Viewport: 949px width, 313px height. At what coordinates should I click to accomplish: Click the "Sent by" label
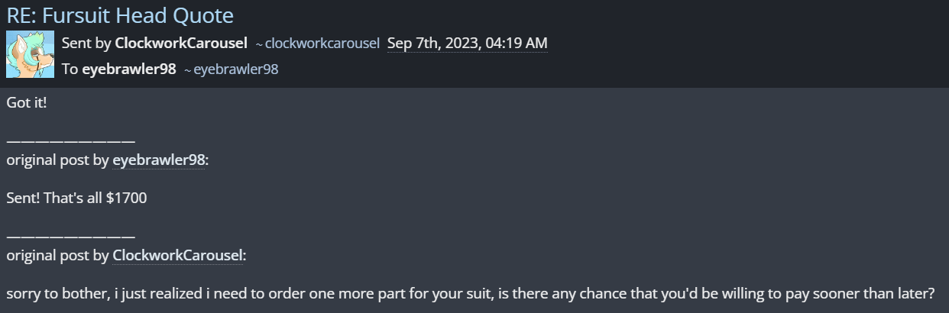(86, 43)
